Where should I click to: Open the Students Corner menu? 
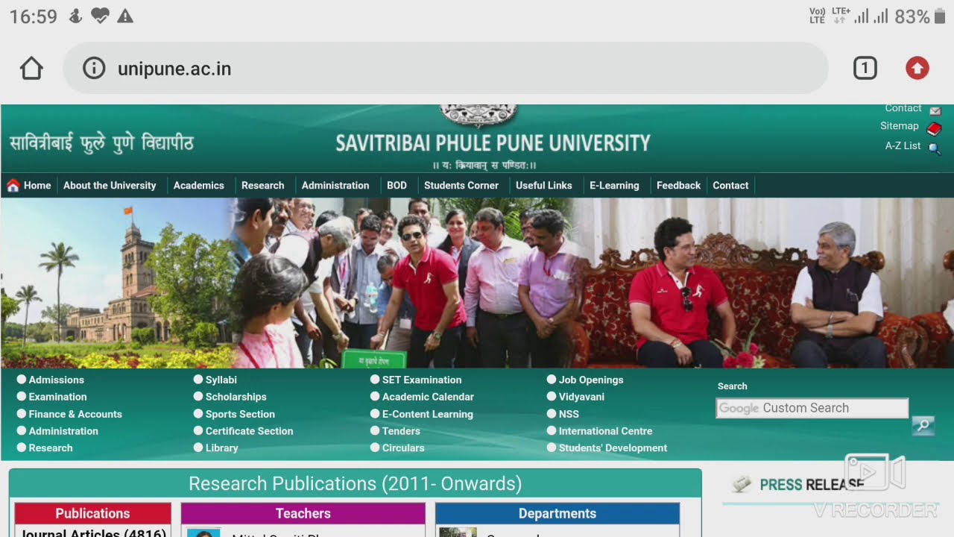[x=461, y=186]
